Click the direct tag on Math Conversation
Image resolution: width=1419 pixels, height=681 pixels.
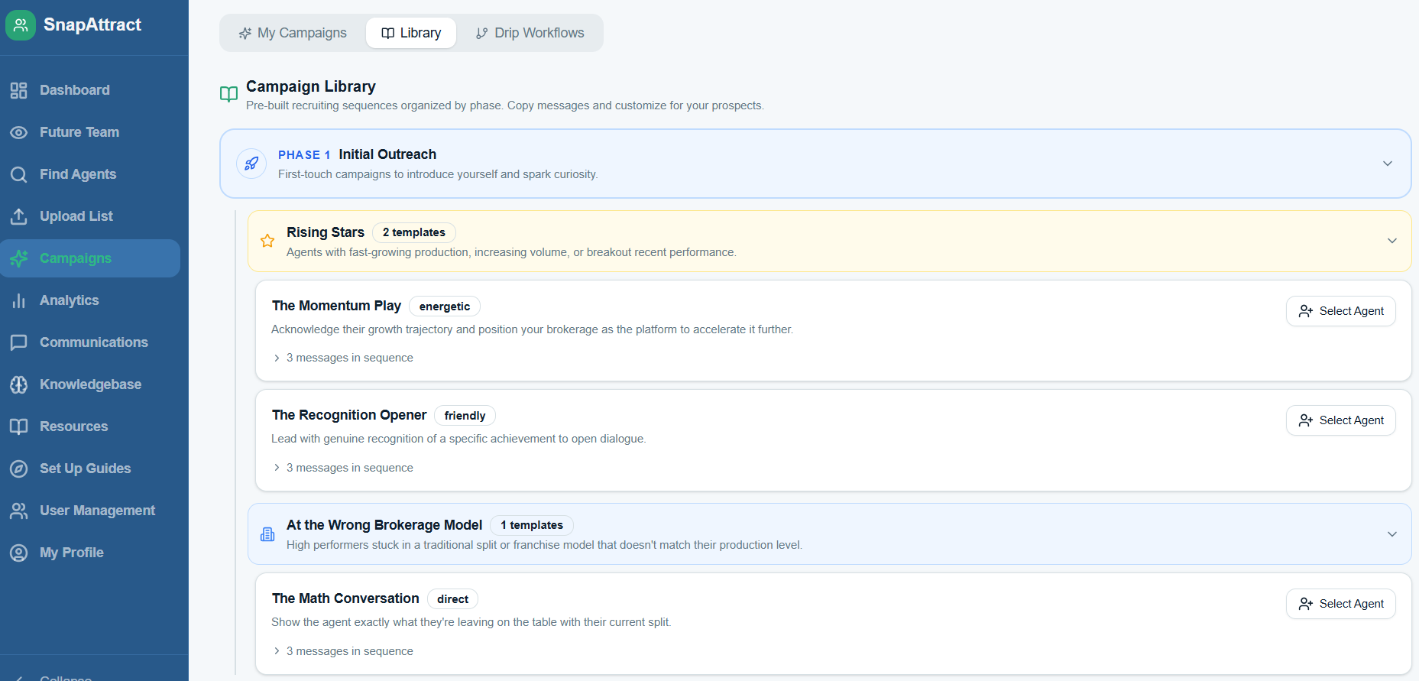click(452, 599)
